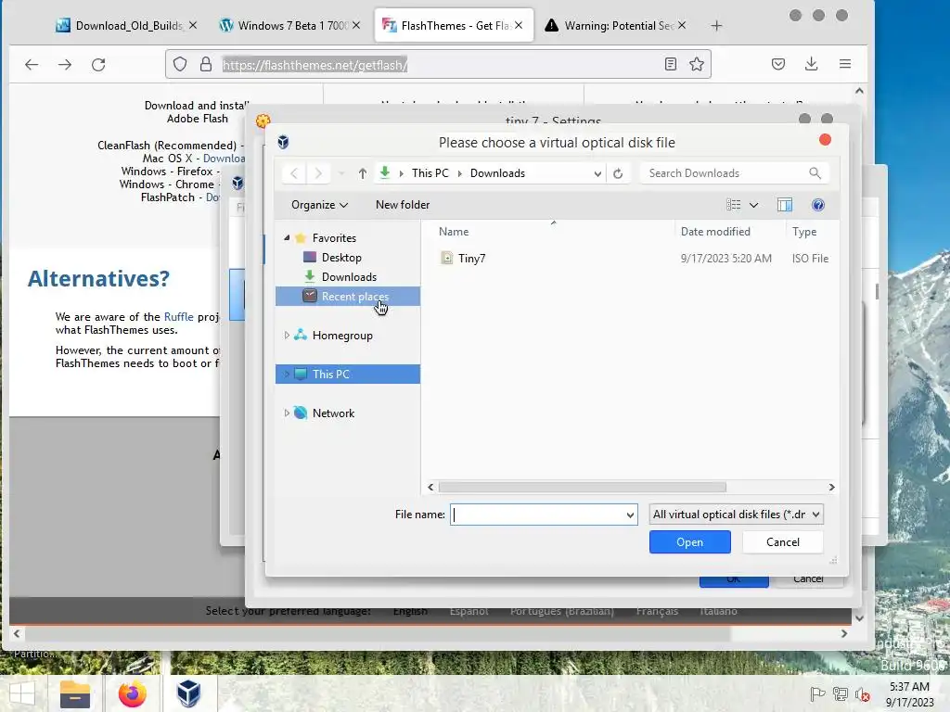Click the Firefox back arrow button
This screenshot has height=712, width=950.
[32, 64]
